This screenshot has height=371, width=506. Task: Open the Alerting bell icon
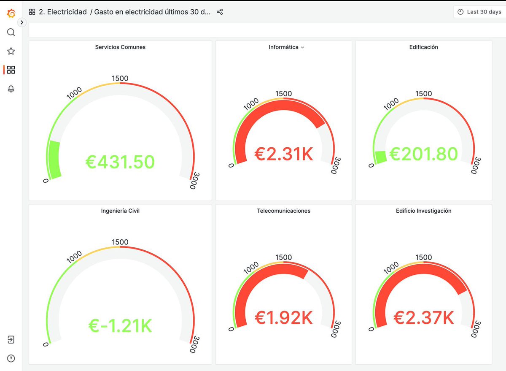tap(11, 89)
